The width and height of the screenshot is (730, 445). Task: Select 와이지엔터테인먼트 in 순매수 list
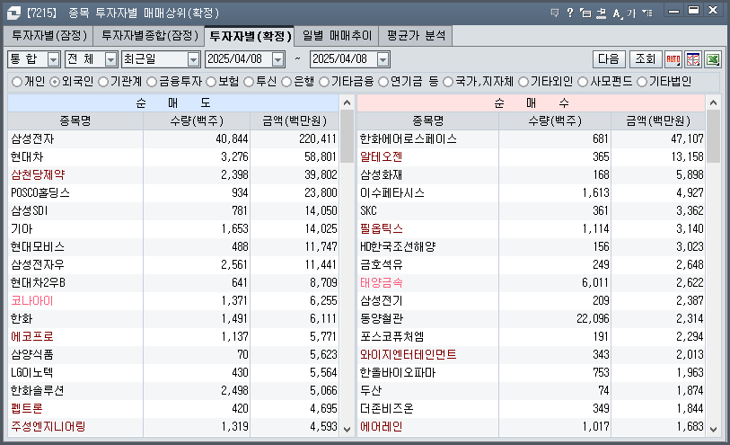point(409,355)
